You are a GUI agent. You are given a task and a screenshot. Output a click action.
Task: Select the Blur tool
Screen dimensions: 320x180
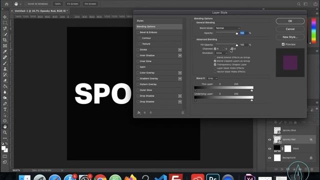click(x=5, y=92)
